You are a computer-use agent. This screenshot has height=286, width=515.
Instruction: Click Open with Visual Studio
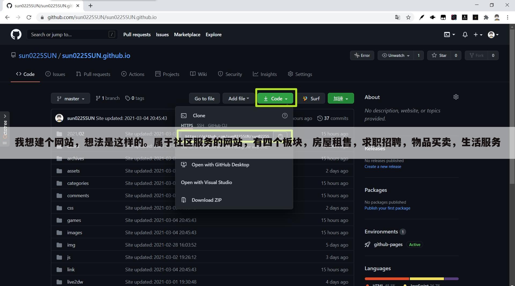point(207,182)
